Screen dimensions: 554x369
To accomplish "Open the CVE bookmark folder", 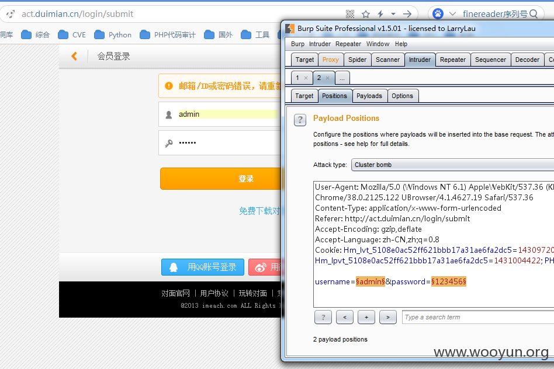I will tap(72, 34).
